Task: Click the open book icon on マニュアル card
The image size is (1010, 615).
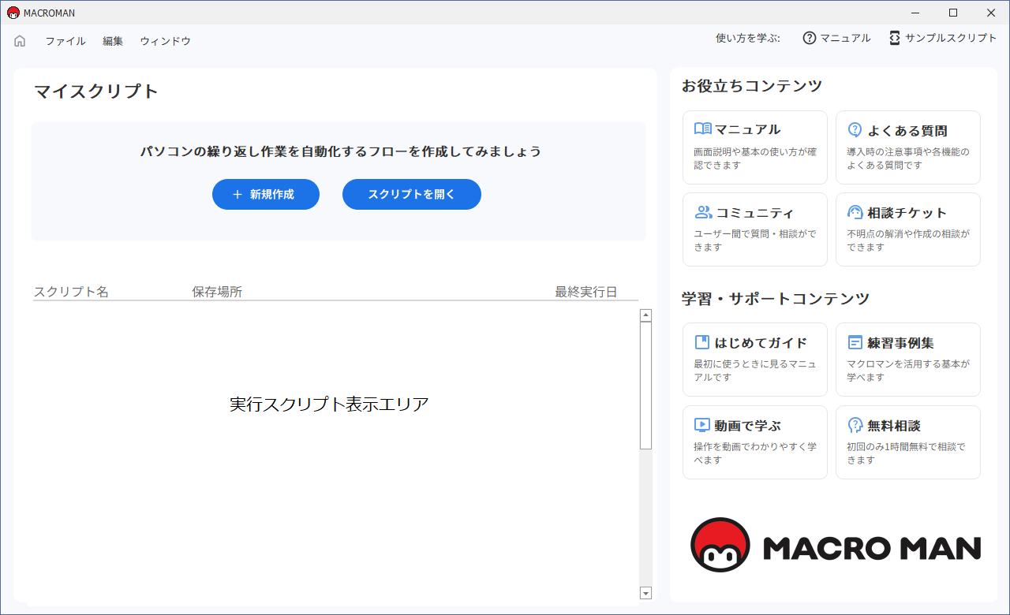Action: pos(703,129)
